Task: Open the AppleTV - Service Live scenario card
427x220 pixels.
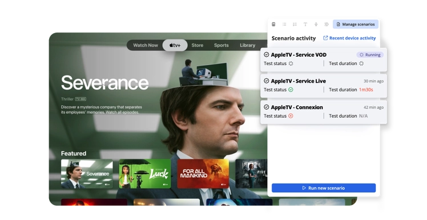Action: click(324, 86)
